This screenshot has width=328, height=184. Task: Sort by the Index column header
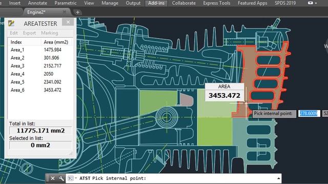pos(16,42)
